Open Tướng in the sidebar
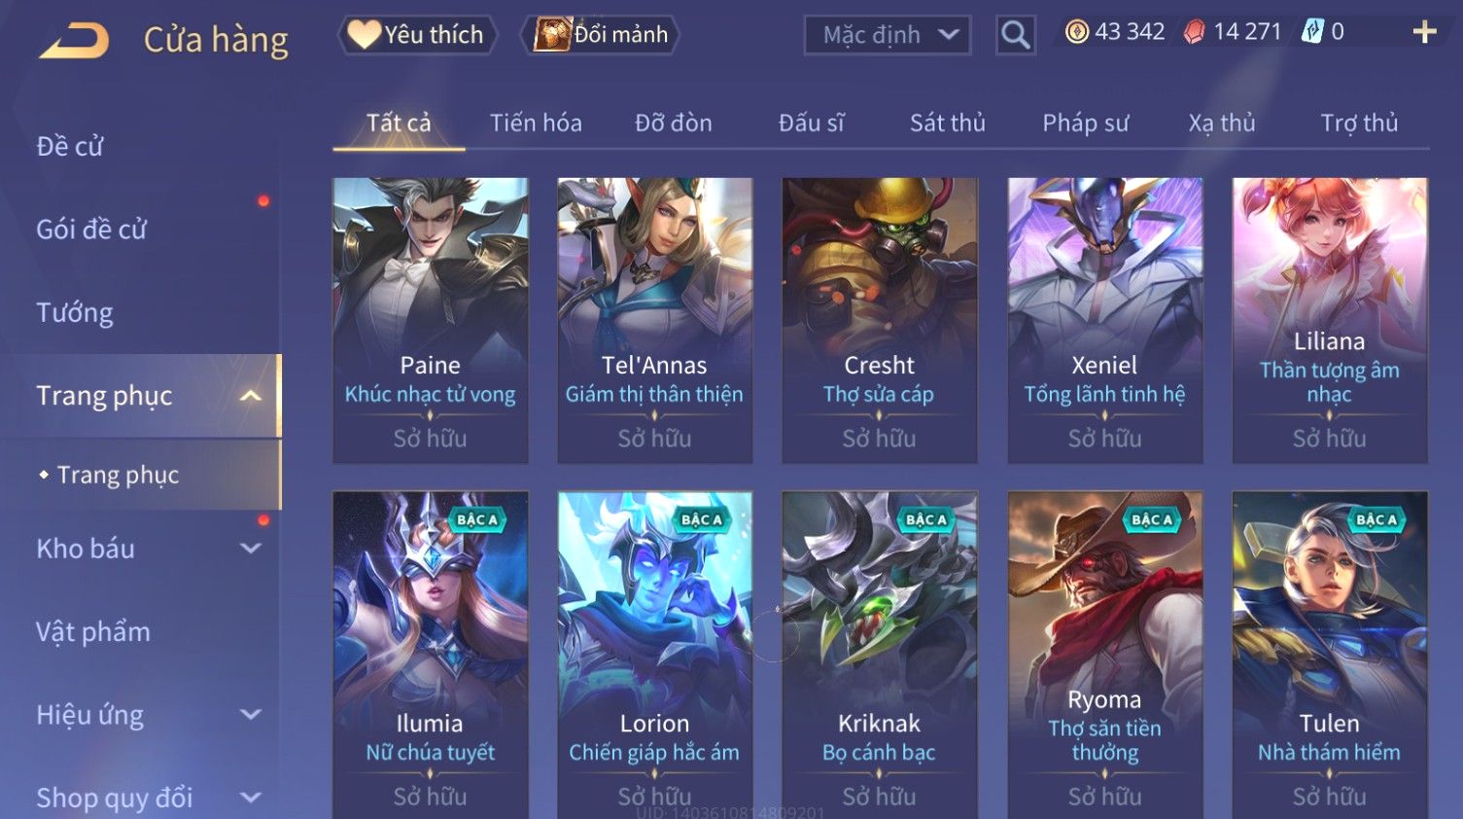The image size is (1463, 819). pyautogui.click(x=75, y=313)
